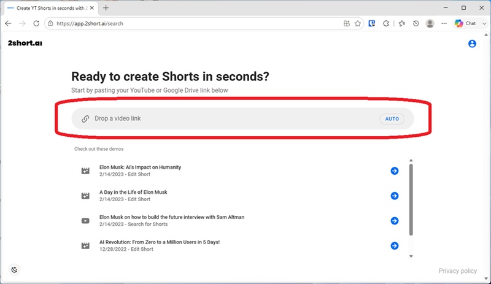The height and width of the screenshot is (284, 491).
Task: Select the Create YT Shorts in seconds tab
Action: (x=50, y=8)
